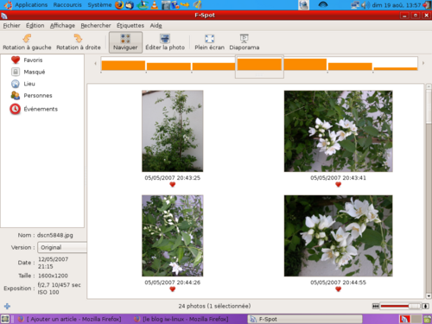Open the Fichier menu
This screenshot has width=432, height=324.
(11, 26)
